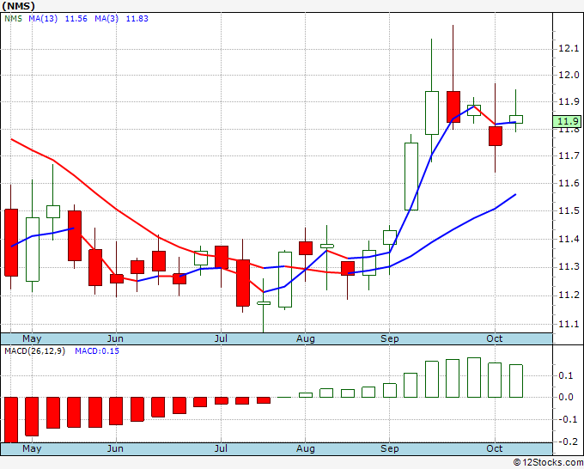
Task: Click the 11.2 price axis label
Action: click(x=569, y=295)
